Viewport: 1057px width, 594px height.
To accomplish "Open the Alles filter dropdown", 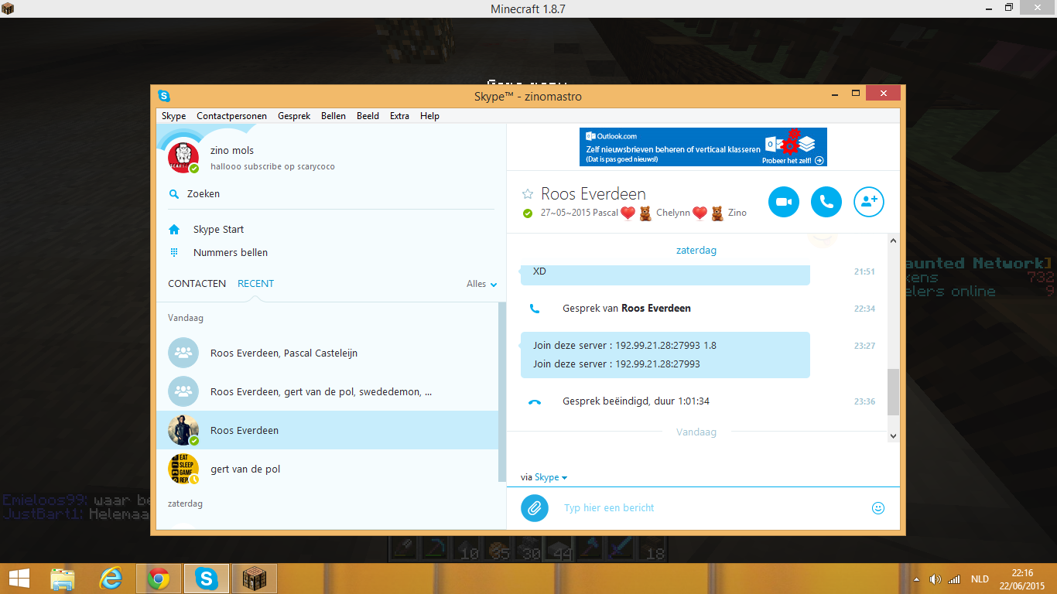I will [x=481, y=284].
